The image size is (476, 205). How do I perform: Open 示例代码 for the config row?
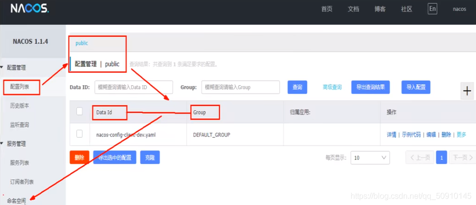point(412,135)
